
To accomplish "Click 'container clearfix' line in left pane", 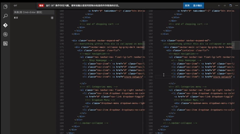I will coord(99,50).
